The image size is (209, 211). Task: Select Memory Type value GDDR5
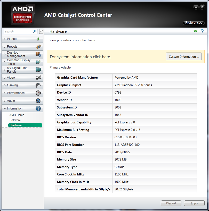[119, 167]
